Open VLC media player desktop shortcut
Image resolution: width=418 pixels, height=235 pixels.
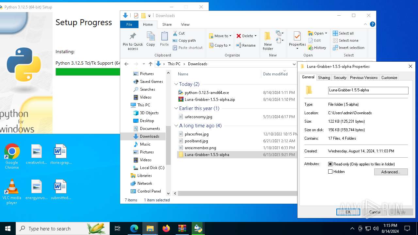12,192
